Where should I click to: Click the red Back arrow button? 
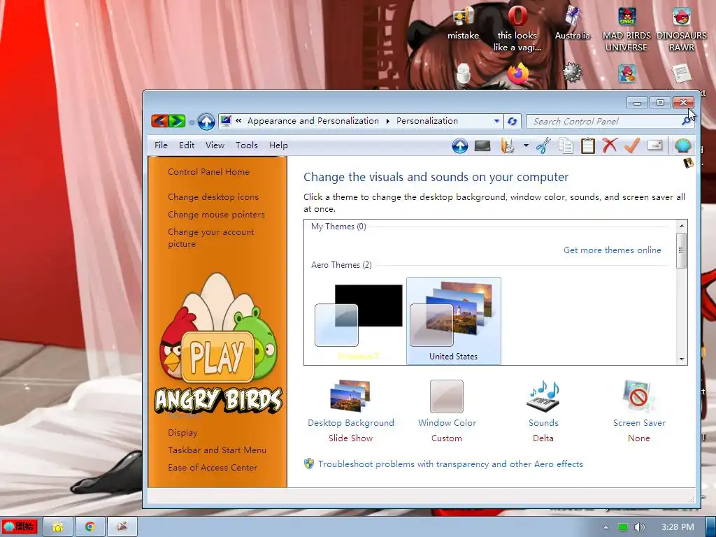point(159,121)
